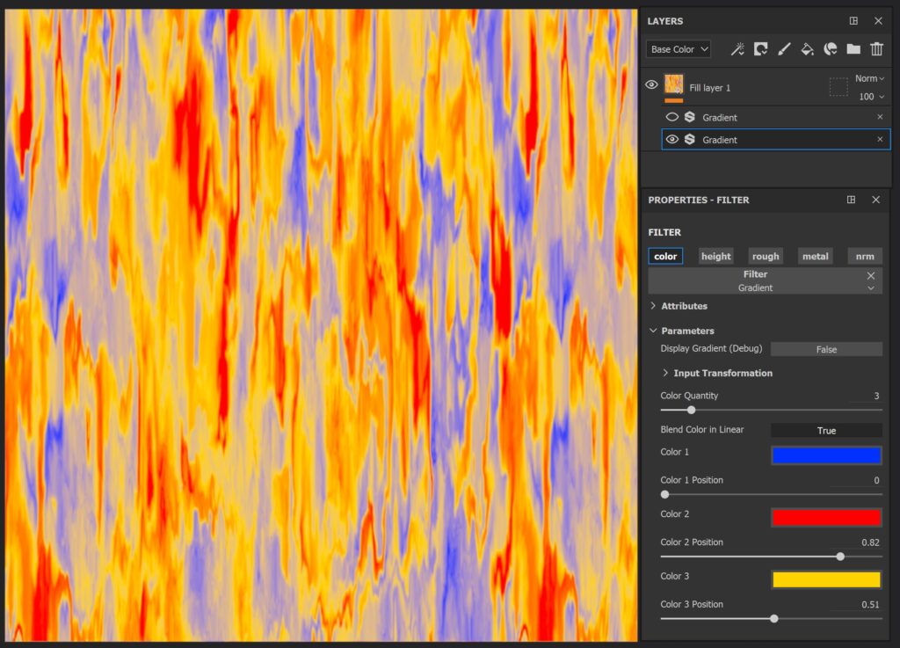Enable the nrm channel tab

point(865,256)
